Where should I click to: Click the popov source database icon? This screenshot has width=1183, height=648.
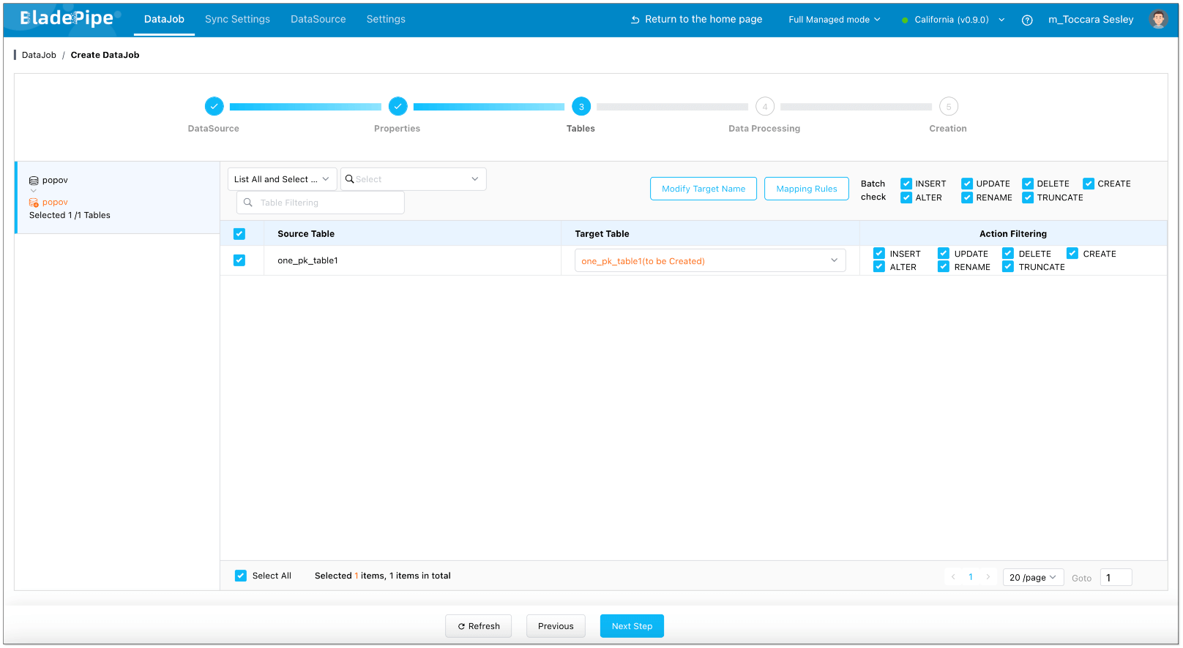[34, 181]
